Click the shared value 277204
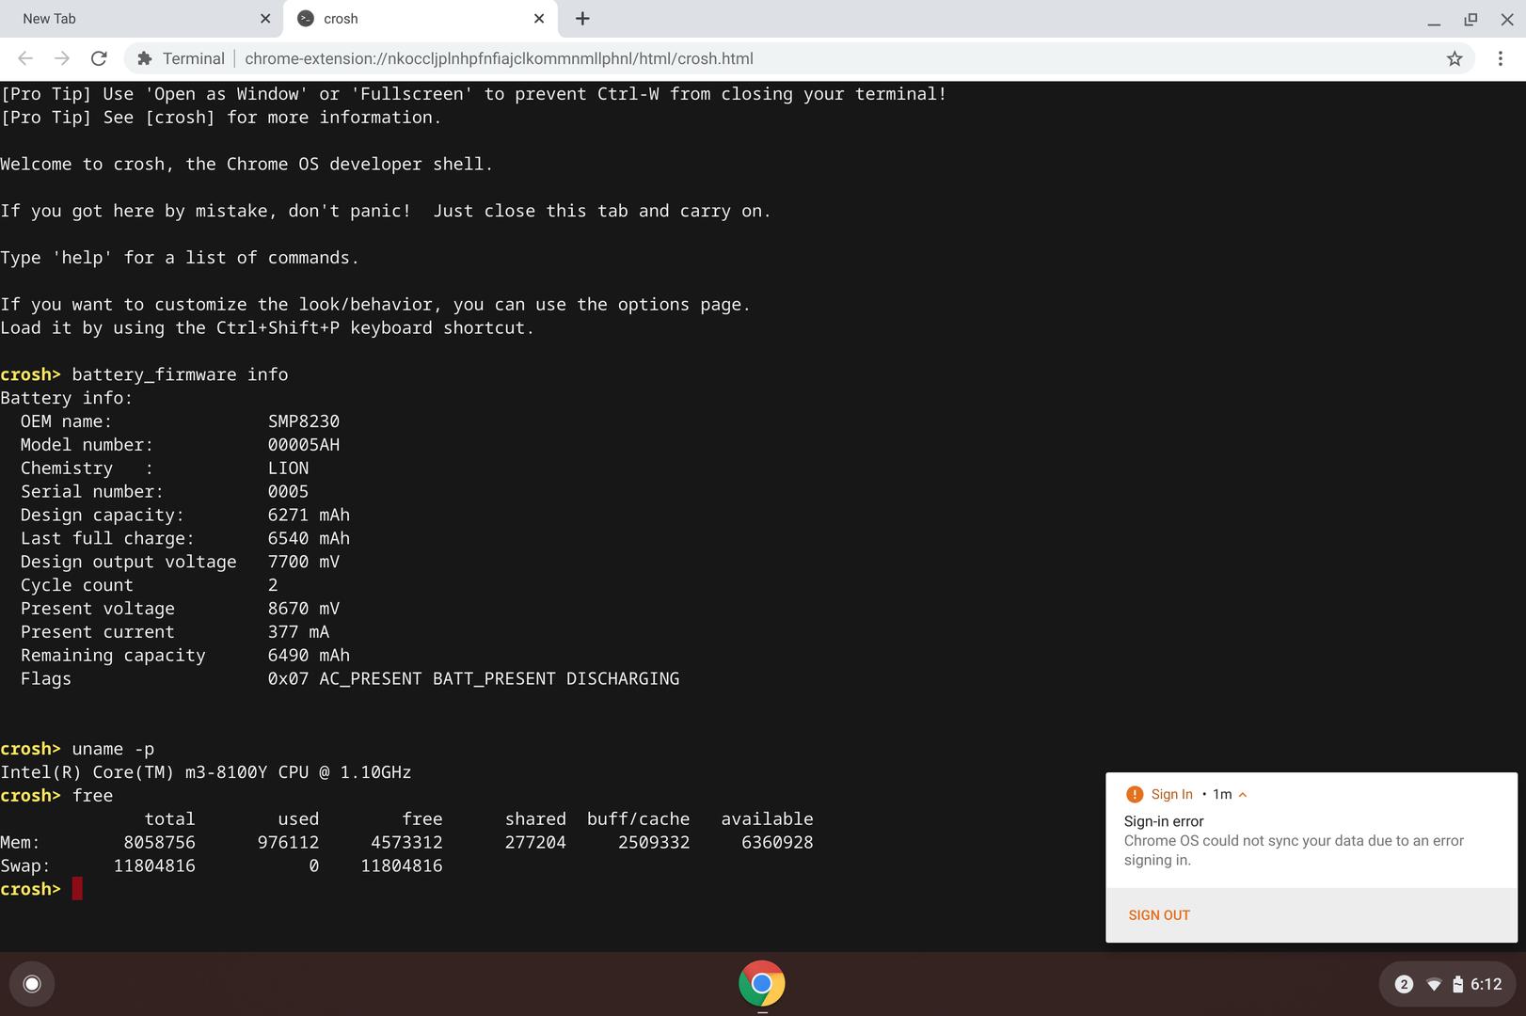 point(535,843)
